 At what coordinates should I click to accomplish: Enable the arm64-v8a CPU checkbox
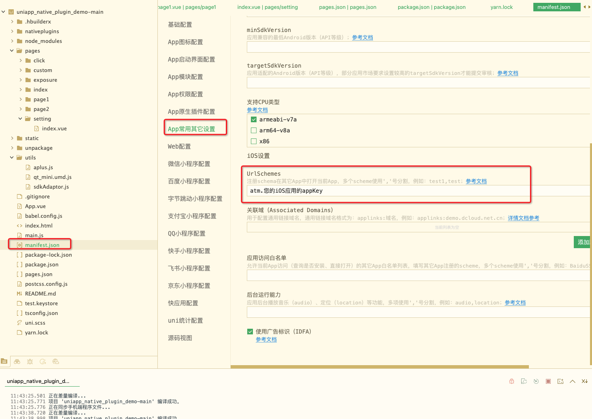click(x=254, y=130)
